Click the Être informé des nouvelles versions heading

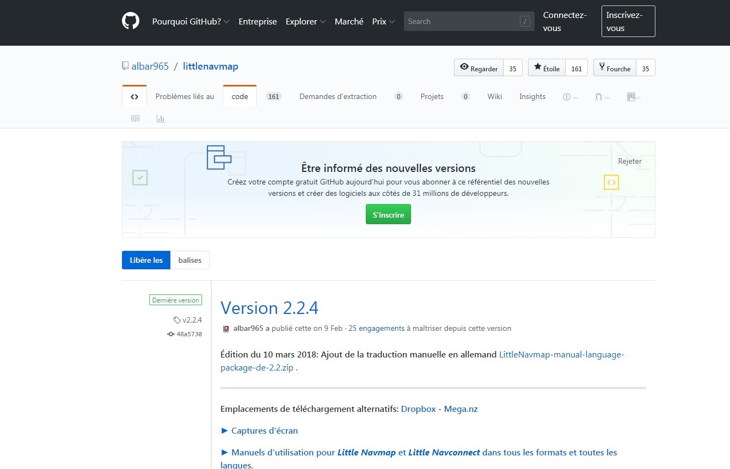pyautogui.click(x=388, y=168)
